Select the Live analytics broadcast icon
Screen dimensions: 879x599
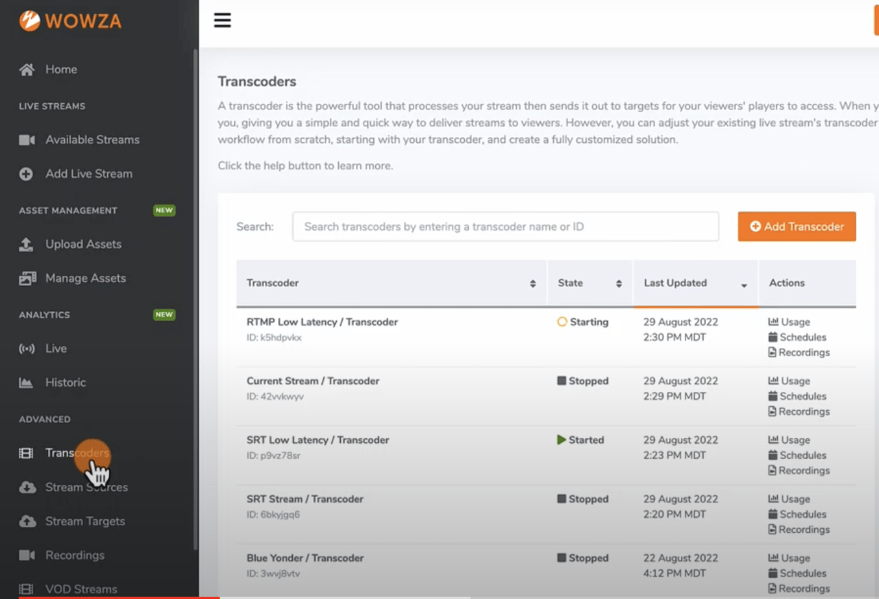pos(26,348)
